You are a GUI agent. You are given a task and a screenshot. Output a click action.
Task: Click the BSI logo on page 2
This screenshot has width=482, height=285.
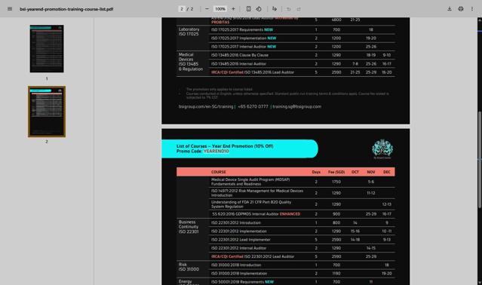382,149
